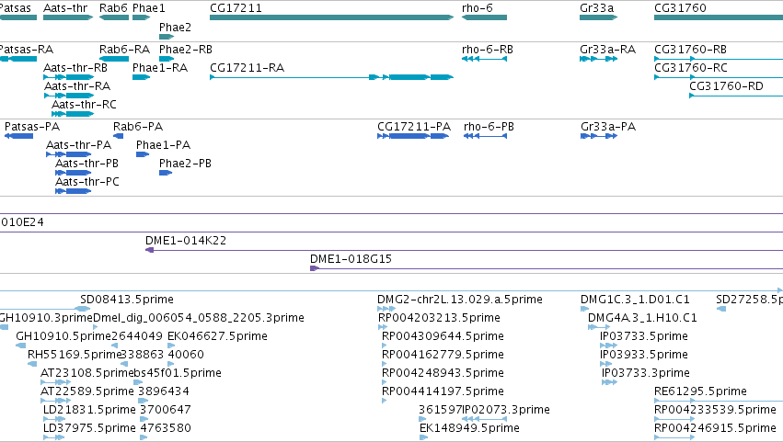Select the CG17211-RA transcript label
The width and height of the screenshot is (783, 442).
248,67
